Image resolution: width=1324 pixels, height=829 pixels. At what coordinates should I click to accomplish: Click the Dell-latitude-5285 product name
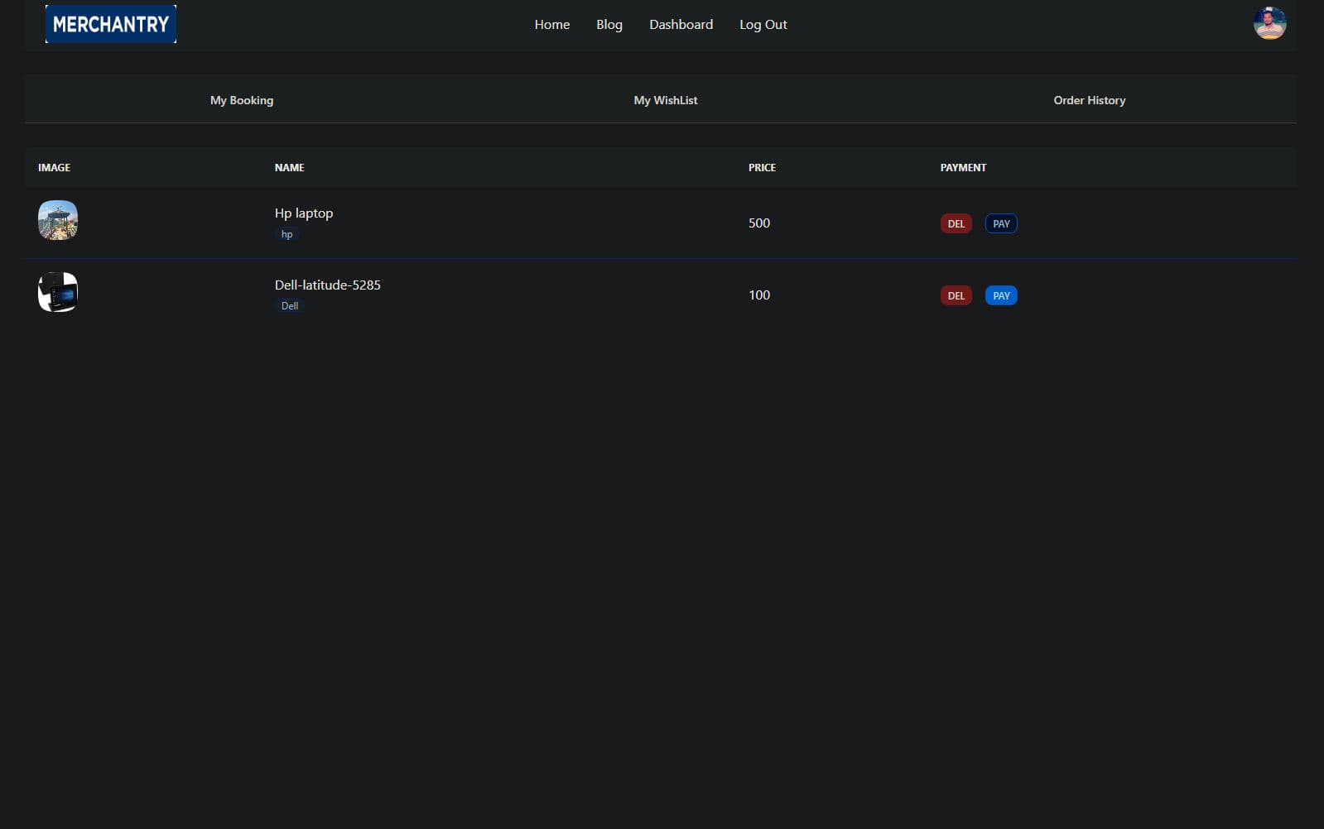327,285
